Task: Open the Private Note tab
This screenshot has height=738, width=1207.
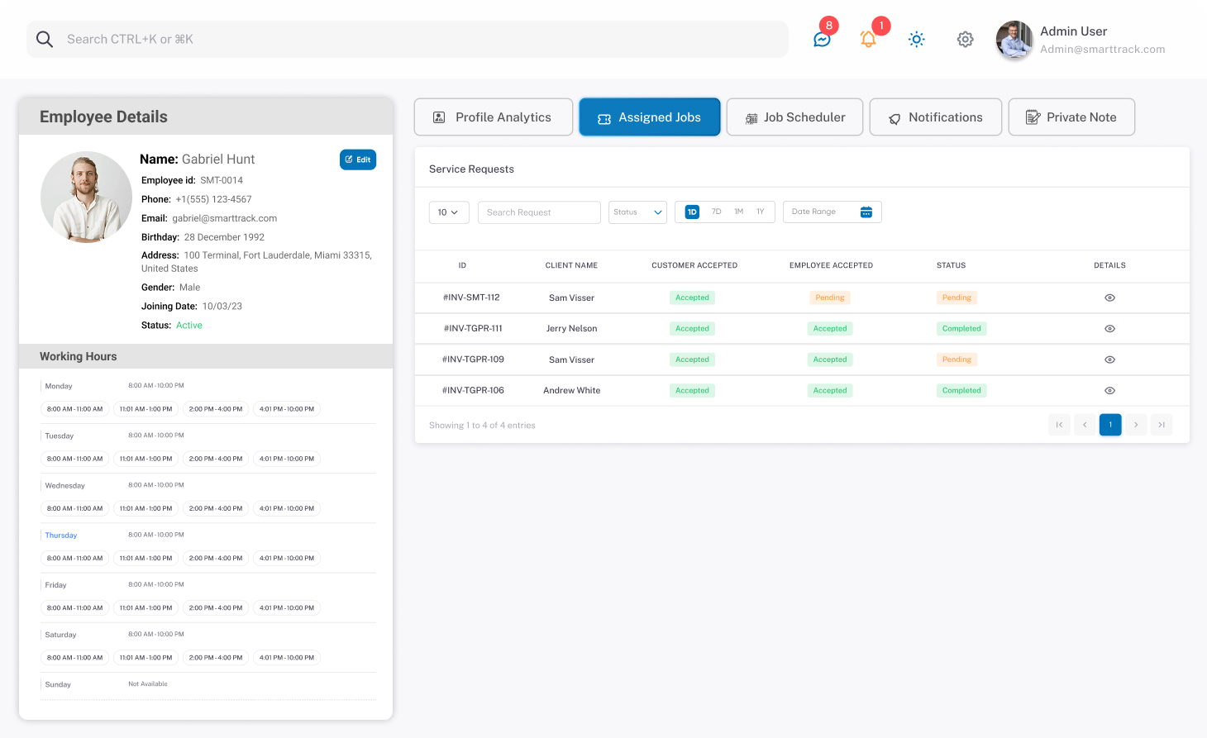Action: 1071,117
